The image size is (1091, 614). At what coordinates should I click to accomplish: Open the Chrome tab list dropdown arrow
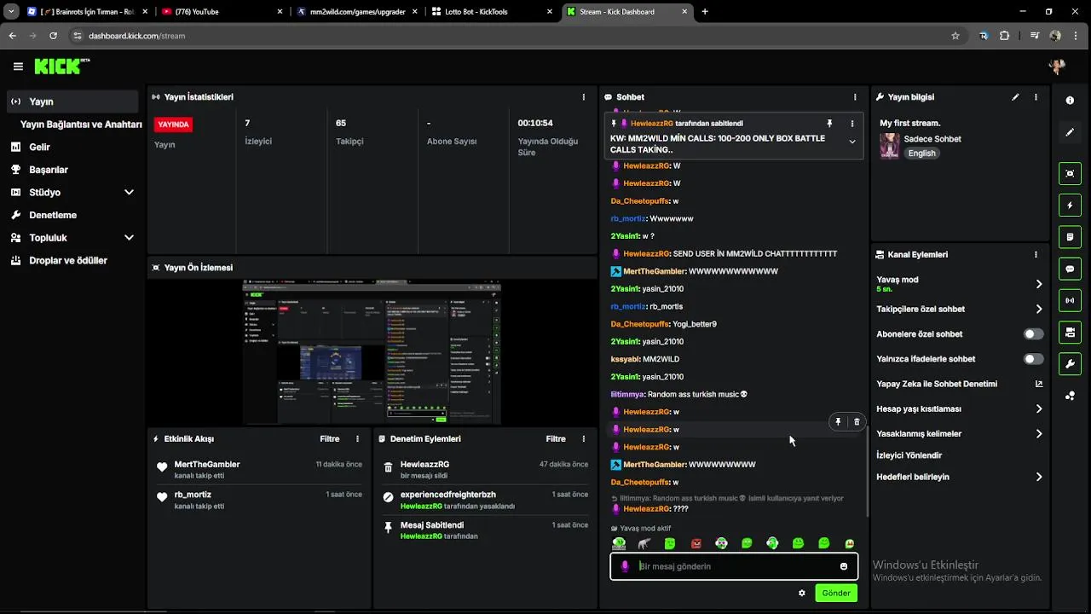[11, 12]
